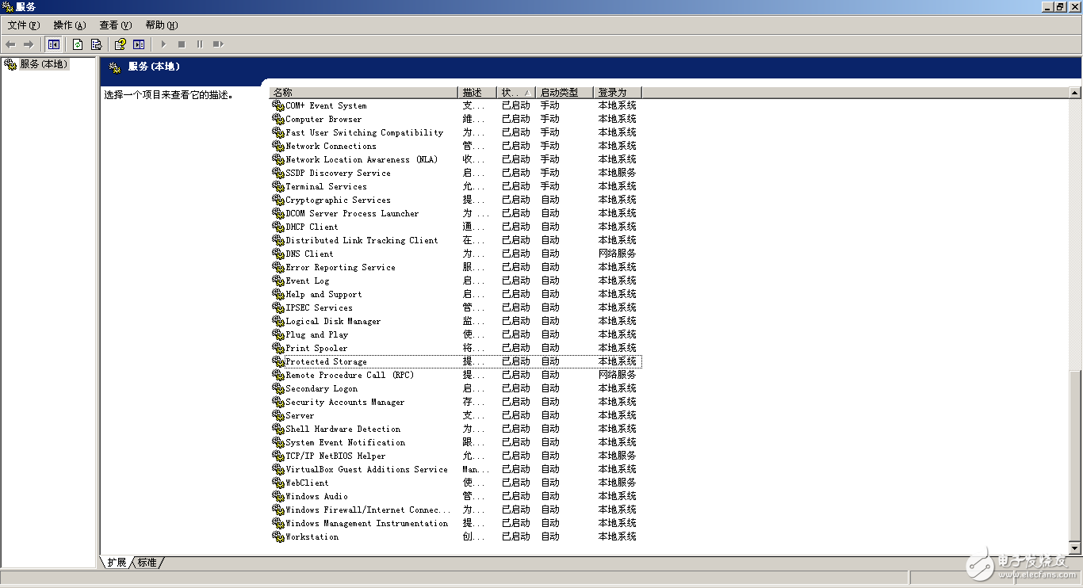Viewport: 1083px width, 588px height.
Task: Select Network Location Awareness (NLA) name
Action: point(362,159)
